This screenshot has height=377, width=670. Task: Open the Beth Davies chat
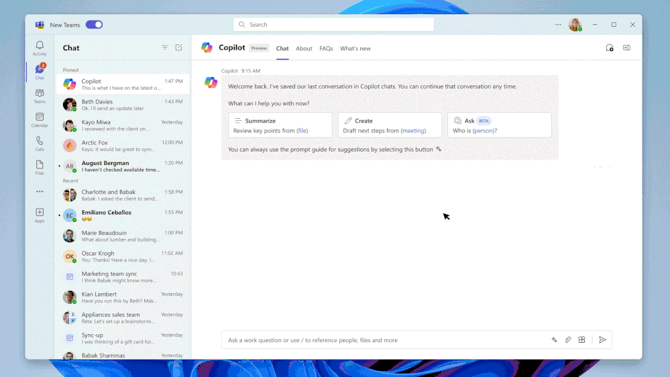123,105
